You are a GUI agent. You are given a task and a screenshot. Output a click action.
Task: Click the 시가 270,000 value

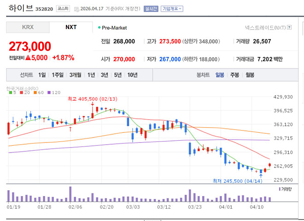pyautogui.click(x=124, y=59)
